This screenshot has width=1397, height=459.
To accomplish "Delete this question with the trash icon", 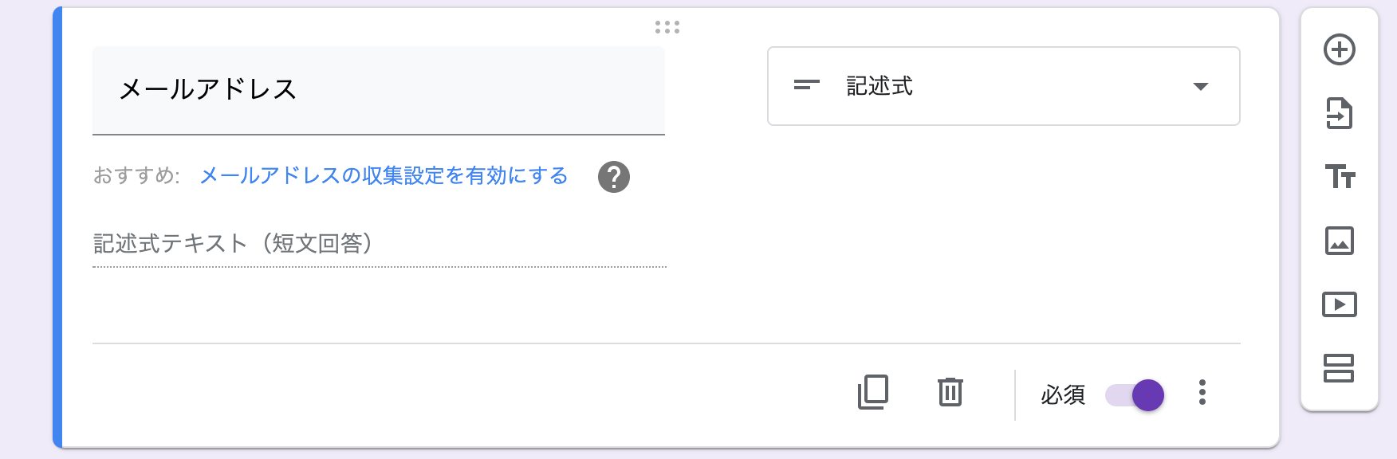I will click(x=950, y=392).
